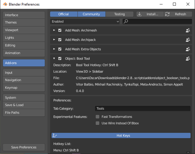
Task: Click the community icon on Bool Tool row
Action: pyautogui.click(x=188, y=58)
